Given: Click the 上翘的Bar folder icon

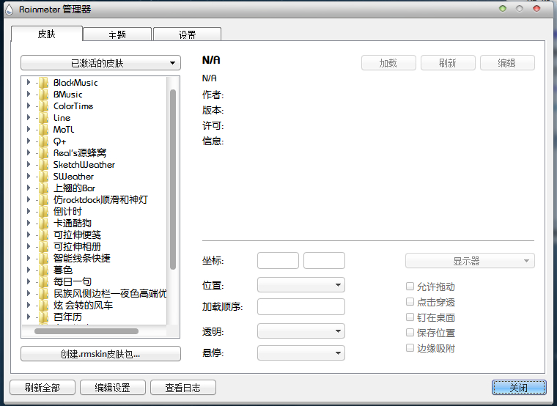Looking at the screenshot, I should point(43,188).
